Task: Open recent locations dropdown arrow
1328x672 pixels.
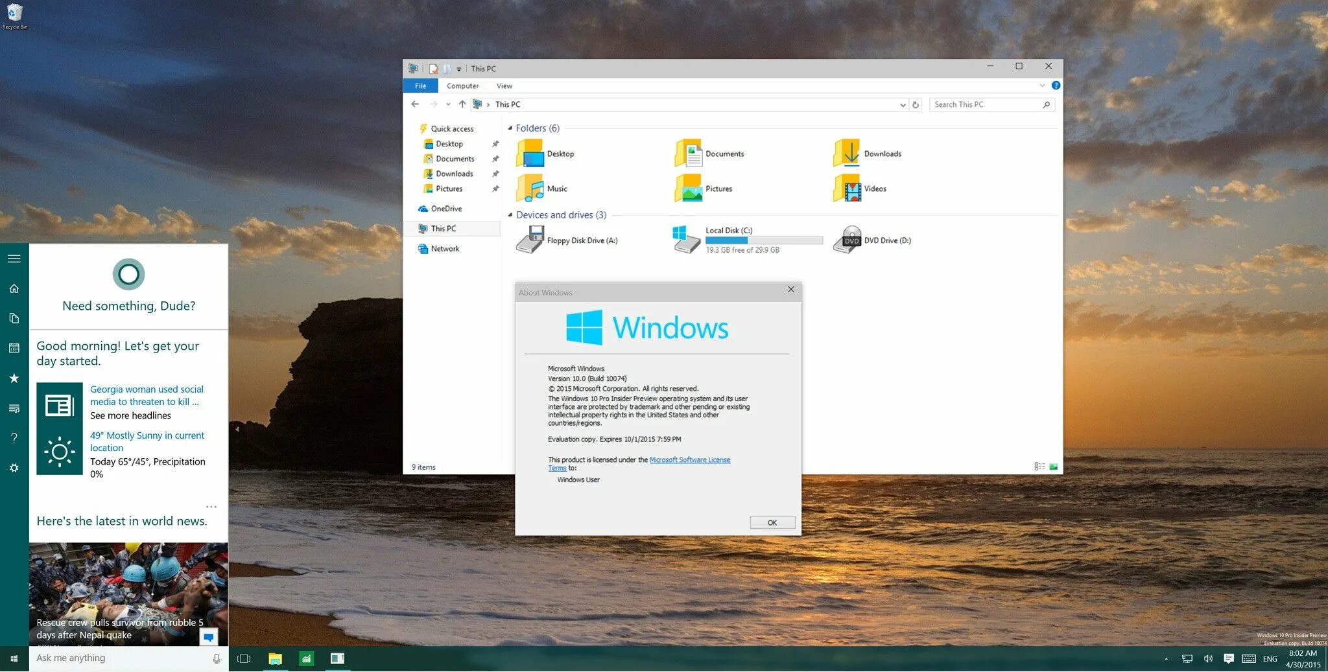Action: pos(448,104)
